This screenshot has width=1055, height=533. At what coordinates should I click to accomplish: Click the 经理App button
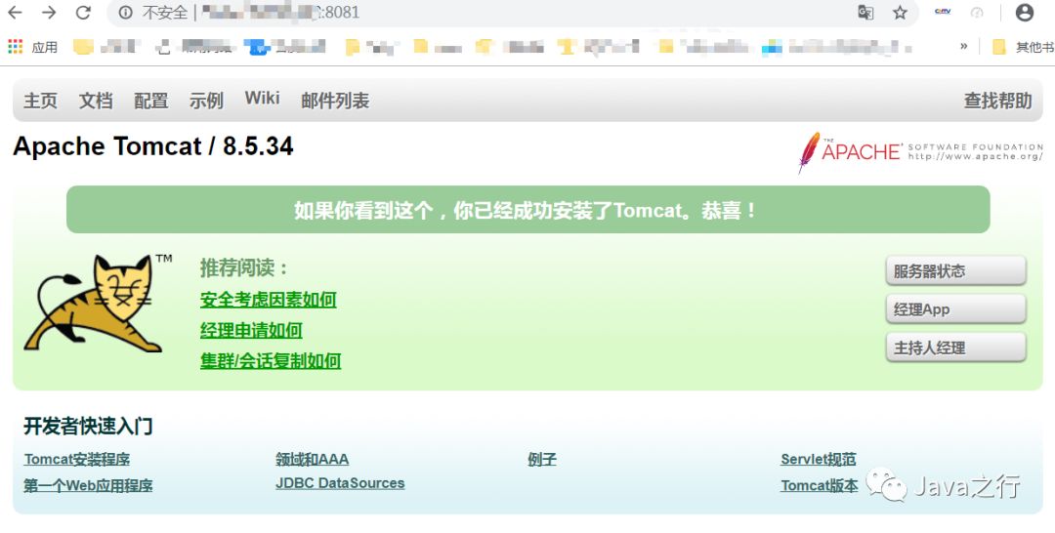click(x=955, y=309)
